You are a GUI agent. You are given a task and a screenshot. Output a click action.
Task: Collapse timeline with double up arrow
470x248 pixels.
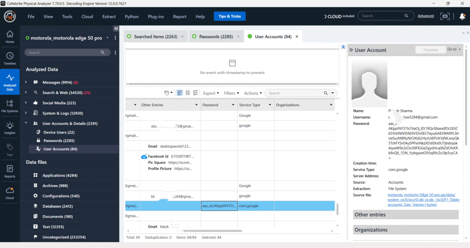pos(343,47)
